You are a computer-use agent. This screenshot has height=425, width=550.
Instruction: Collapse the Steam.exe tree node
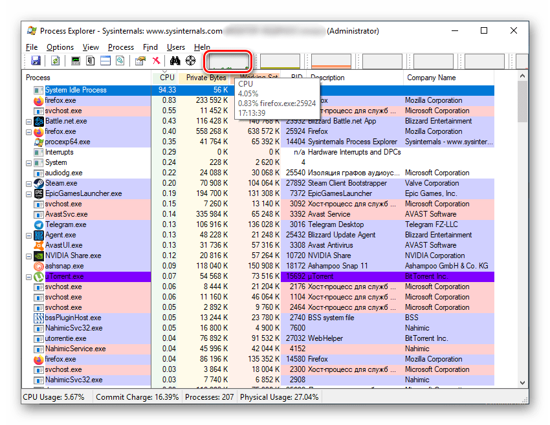[x=28, y=183]
